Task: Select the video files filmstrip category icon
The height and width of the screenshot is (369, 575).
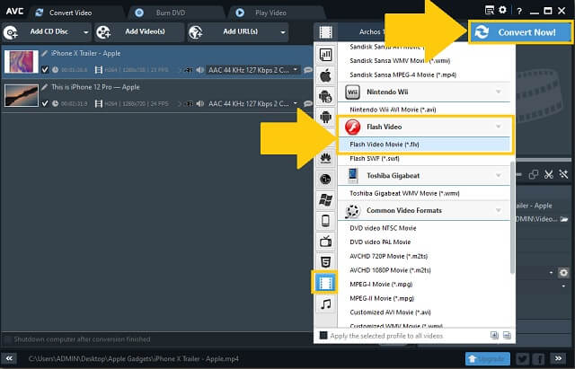Action: pos(325,283)
